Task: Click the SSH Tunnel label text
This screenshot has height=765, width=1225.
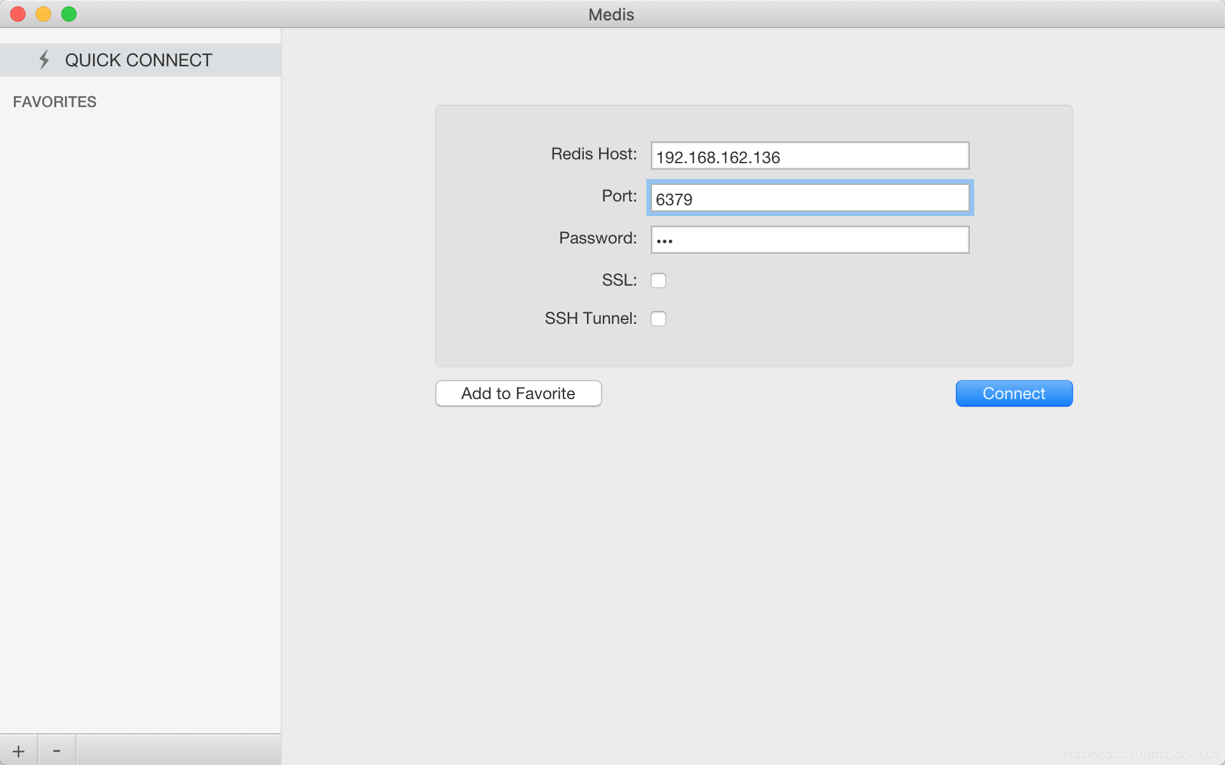Action: pyautogui.click(x=591, y=318)
